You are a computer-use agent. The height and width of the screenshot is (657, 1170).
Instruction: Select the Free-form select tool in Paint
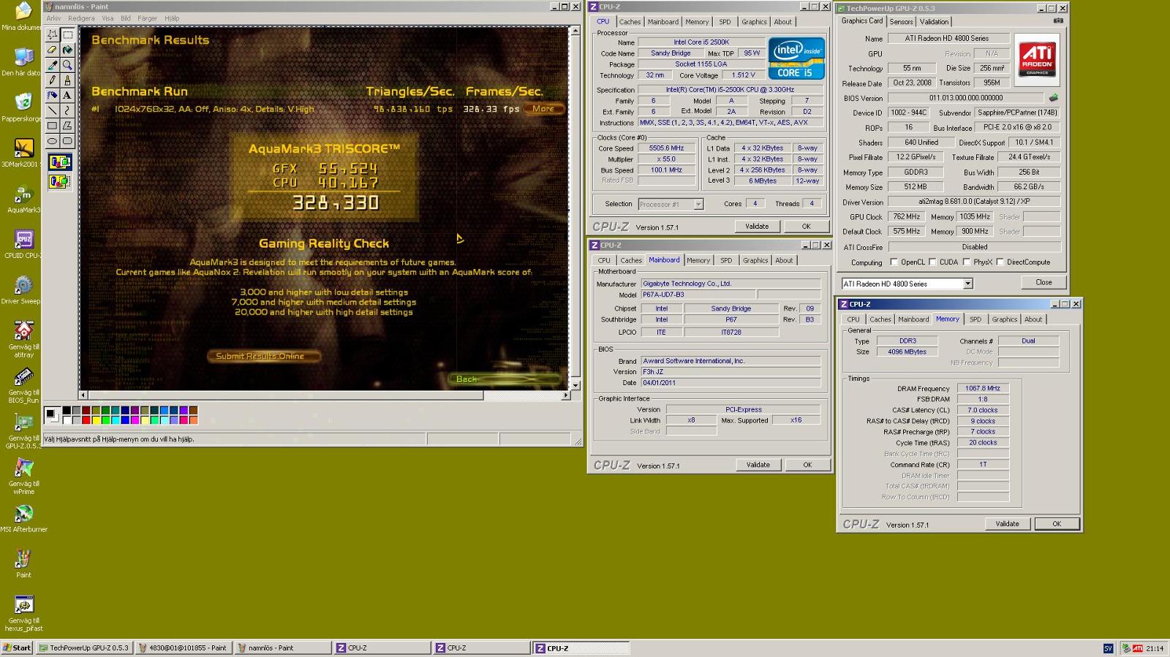pos(53,34)
